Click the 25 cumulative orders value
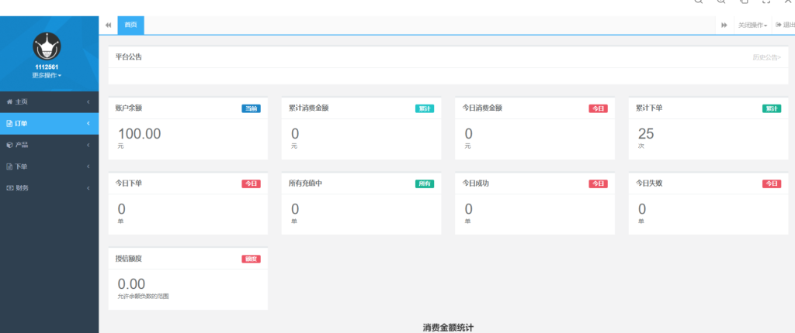This screenshot has height=333, width=795. [x=646, y=134]
